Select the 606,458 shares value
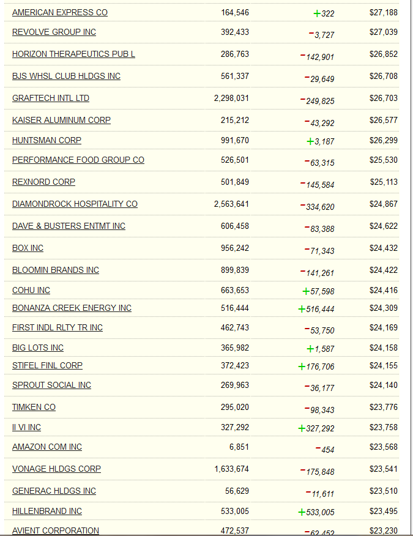Image resolution: width=413 pixels, height=536 pixels. (x=235, y=226)
